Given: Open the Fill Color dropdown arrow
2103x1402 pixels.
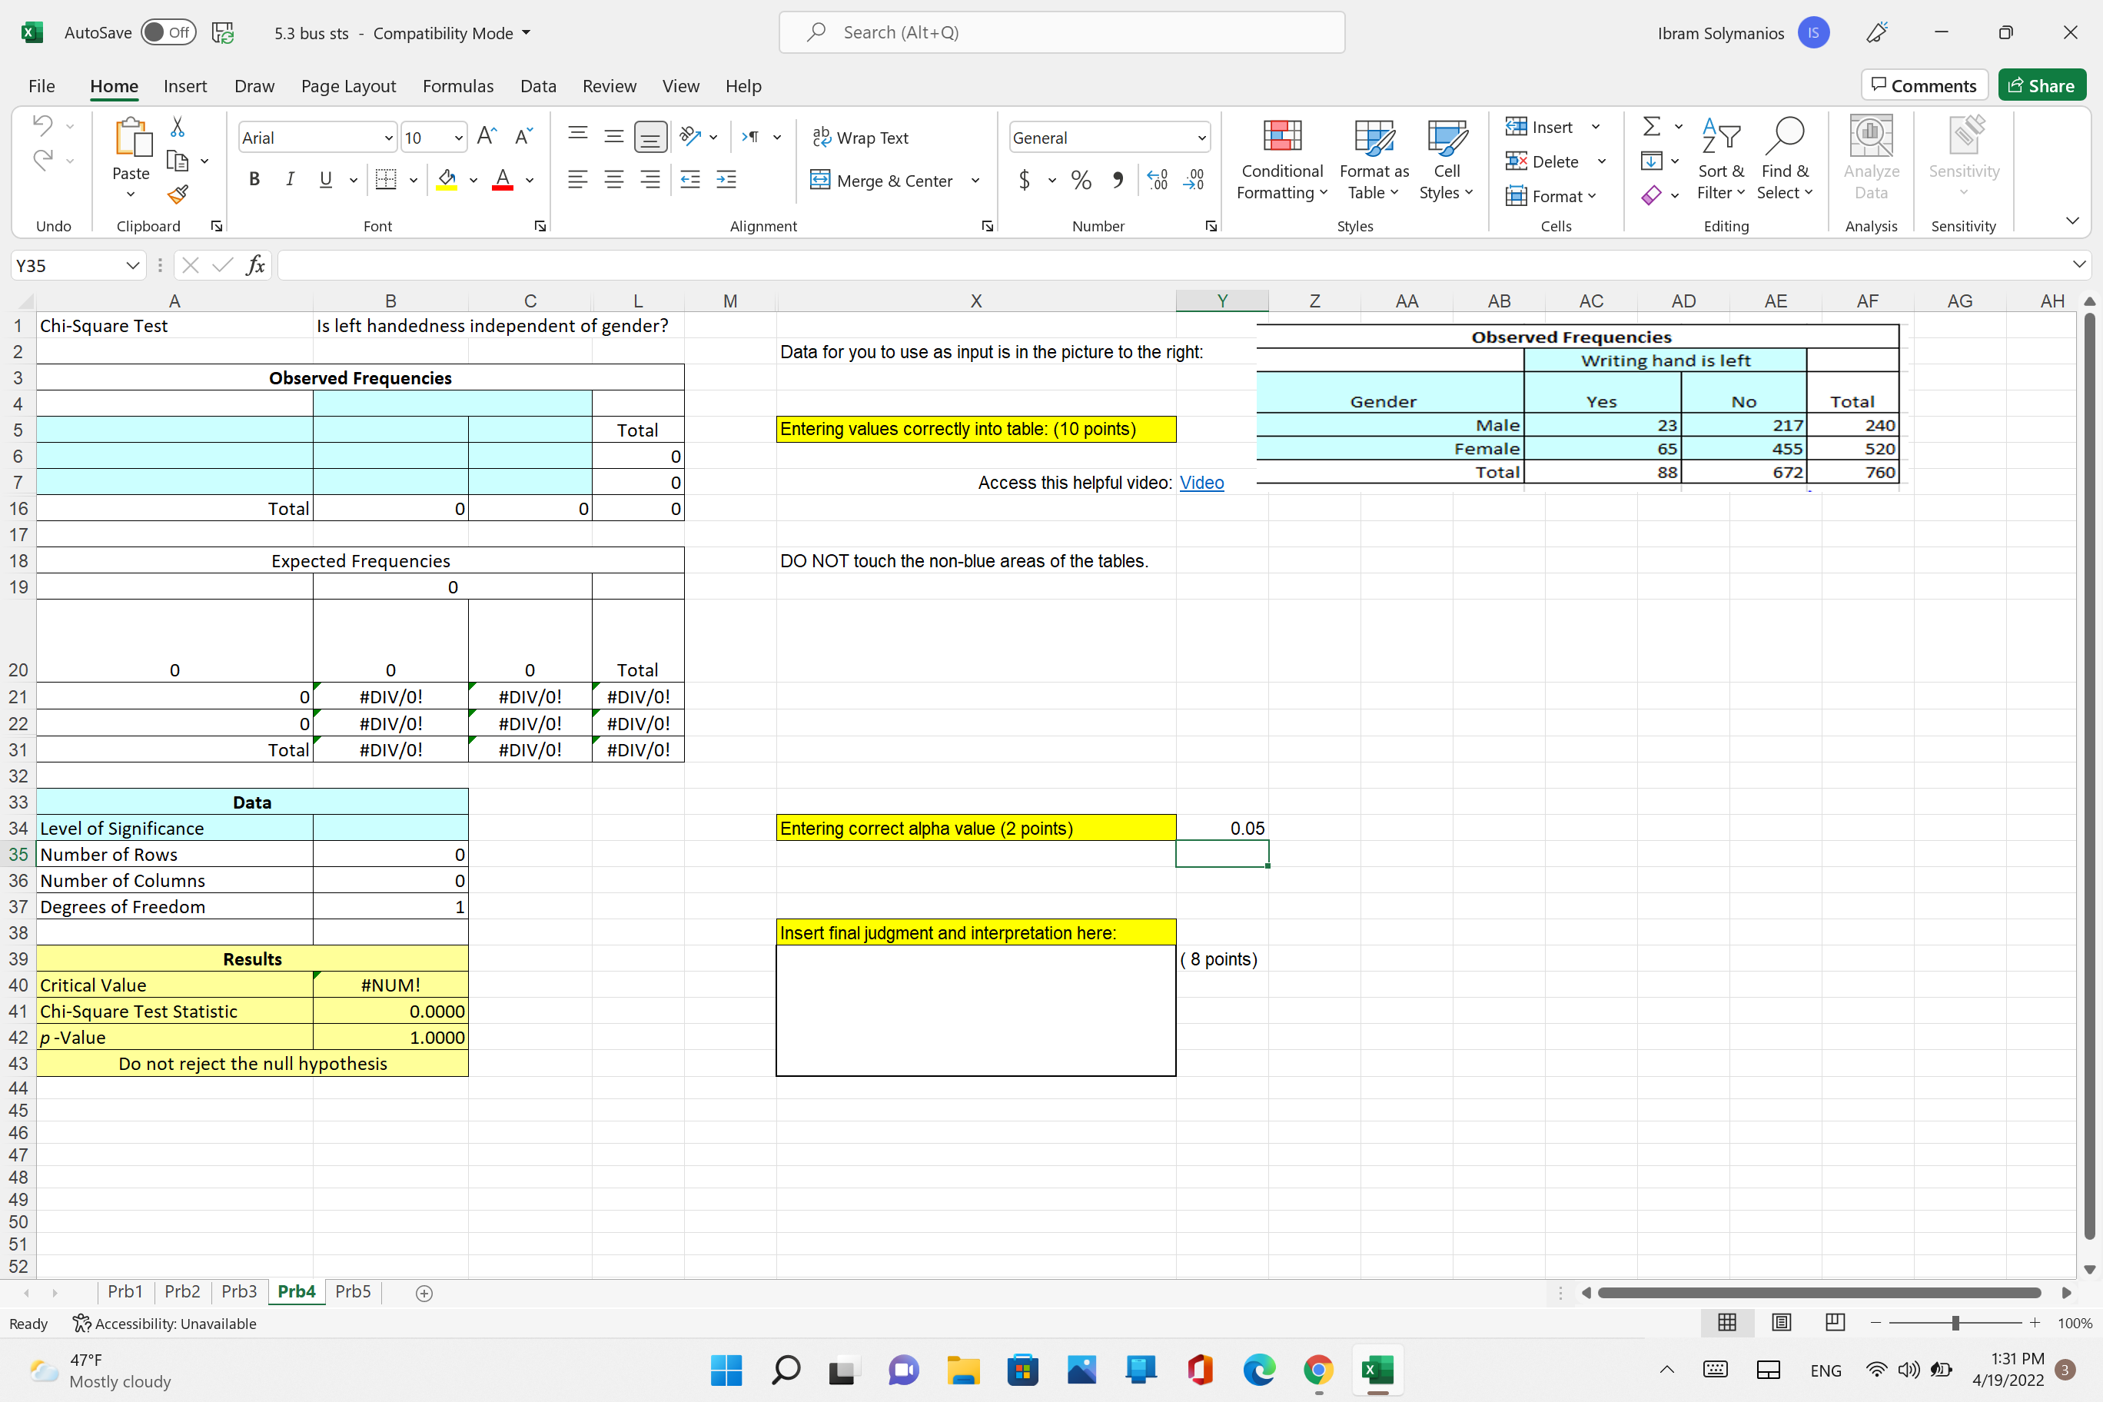Looking at the screenshot, I should [x=473, y=180].
